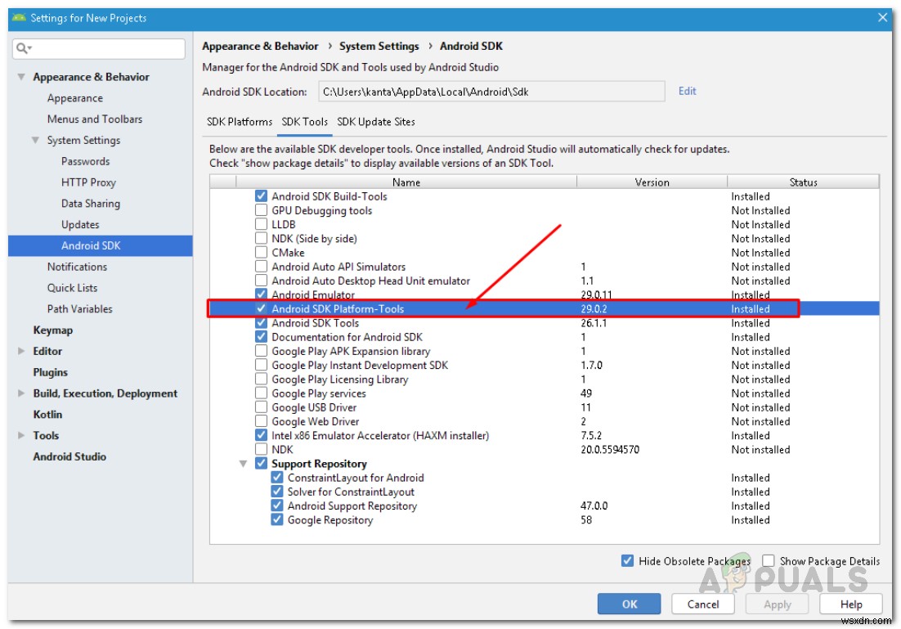Switch to the SDK Platforms tab
The width and height of the screenshot is (901, 629).
pos(238,121)
